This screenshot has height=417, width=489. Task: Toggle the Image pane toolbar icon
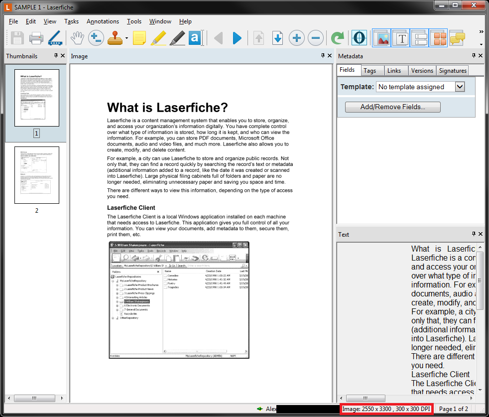pos(381,38)
